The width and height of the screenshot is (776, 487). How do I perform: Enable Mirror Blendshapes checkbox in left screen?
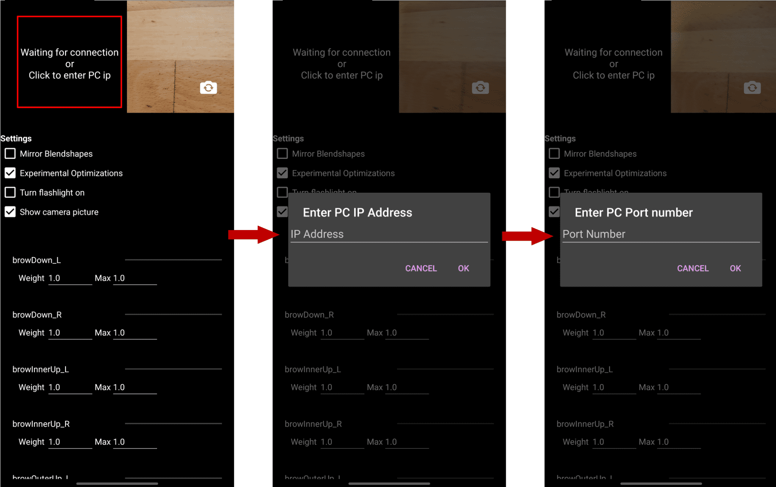point(10,154)
